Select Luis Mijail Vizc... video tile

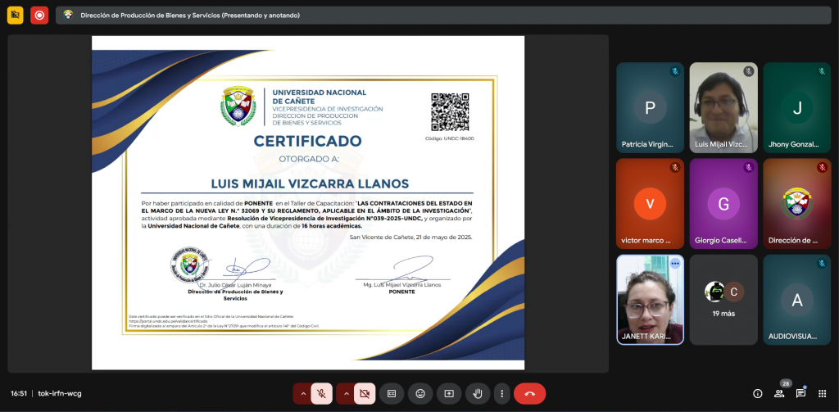(723, 107)
